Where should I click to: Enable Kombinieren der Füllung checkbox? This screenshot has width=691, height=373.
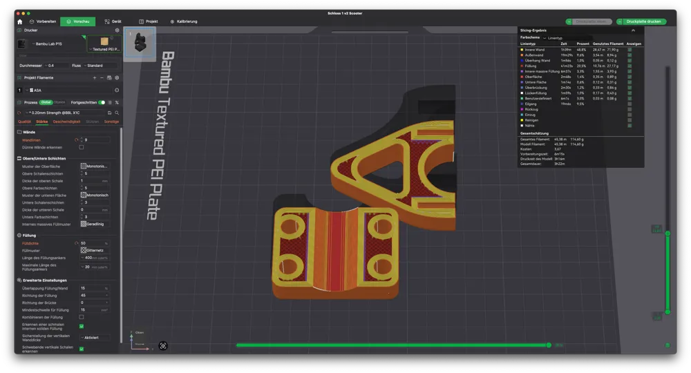coord(82,317)
